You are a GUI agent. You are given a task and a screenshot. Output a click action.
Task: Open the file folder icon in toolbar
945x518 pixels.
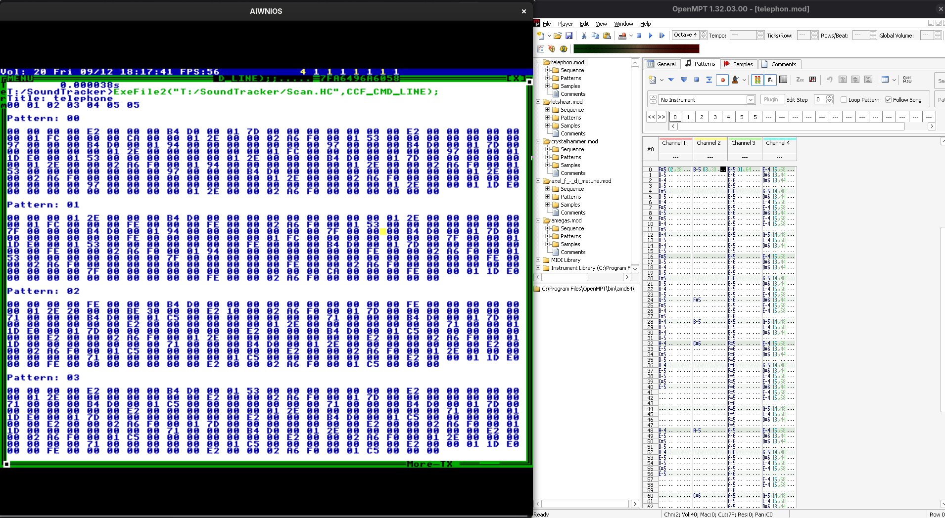pyautogui.click(x=558, y=36)
